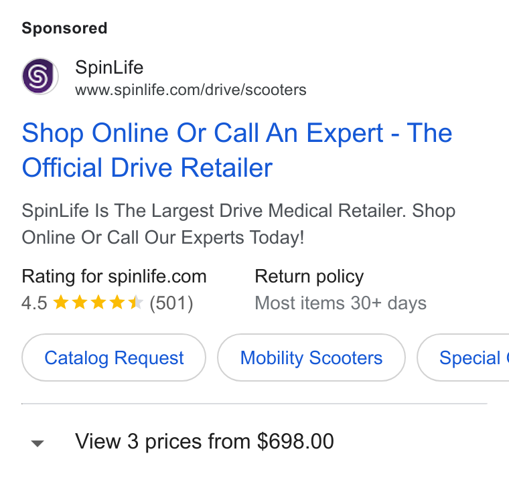
Task: Click the 4.5 rating score
Action: pyautogui.click(x=34, y=303)
